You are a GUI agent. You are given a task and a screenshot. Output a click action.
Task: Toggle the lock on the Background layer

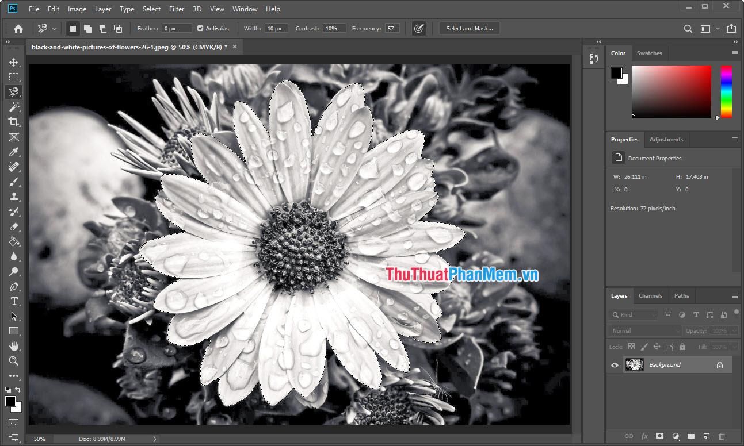click(x=719, y=364)
